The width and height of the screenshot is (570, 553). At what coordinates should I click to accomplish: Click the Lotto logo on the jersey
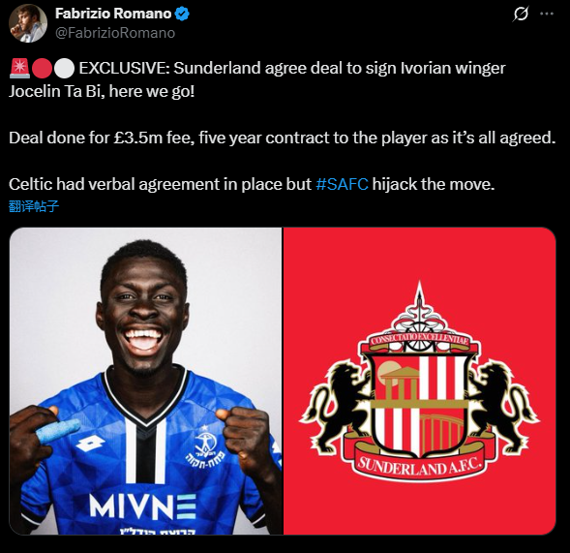coord(91,443)
